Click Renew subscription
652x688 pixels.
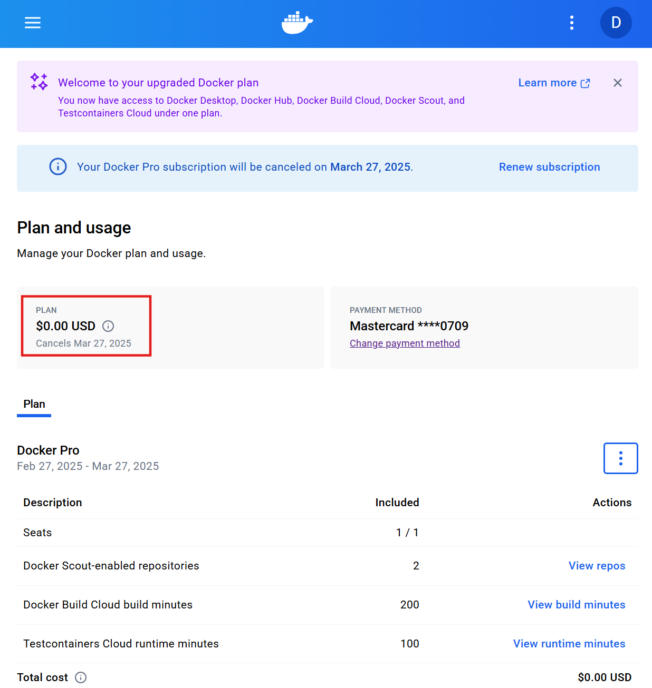click(550, 167)
